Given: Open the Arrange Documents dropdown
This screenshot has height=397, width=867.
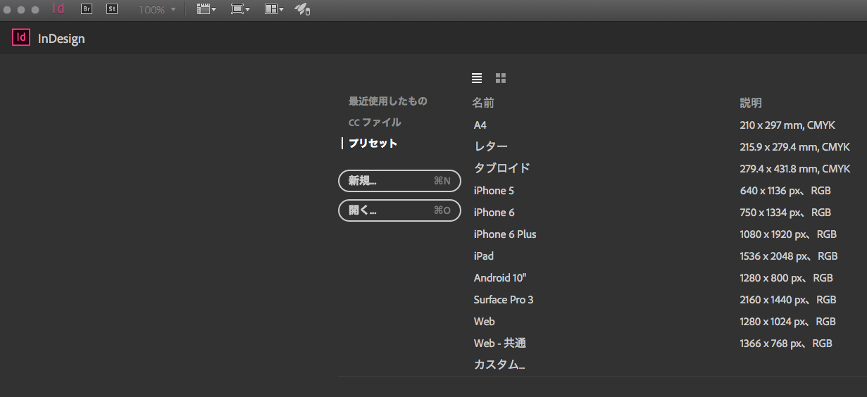Looking at the screenshot, I should pos(274,9).
